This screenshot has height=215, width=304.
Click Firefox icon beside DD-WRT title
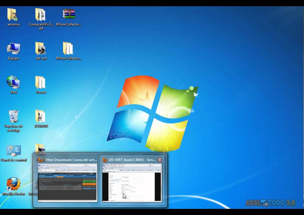[105, 160]
